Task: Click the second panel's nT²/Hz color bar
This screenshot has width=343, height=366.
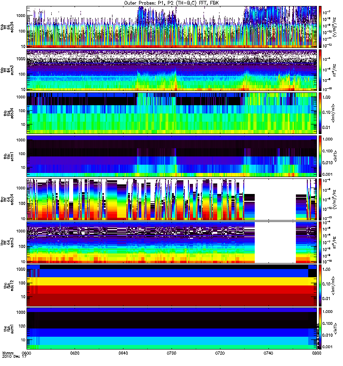Action: (320, 70)
